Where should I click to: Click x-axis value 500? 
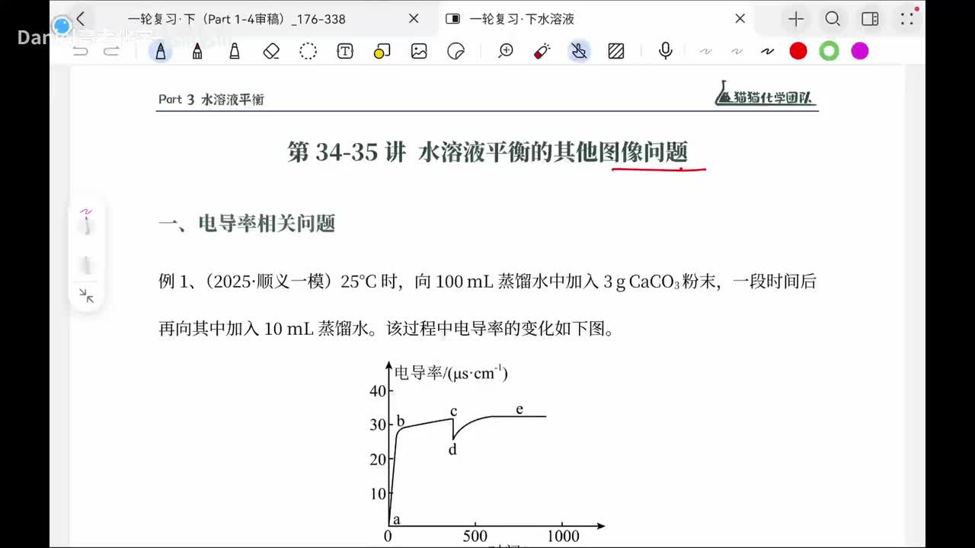click(x=475, y=535)
